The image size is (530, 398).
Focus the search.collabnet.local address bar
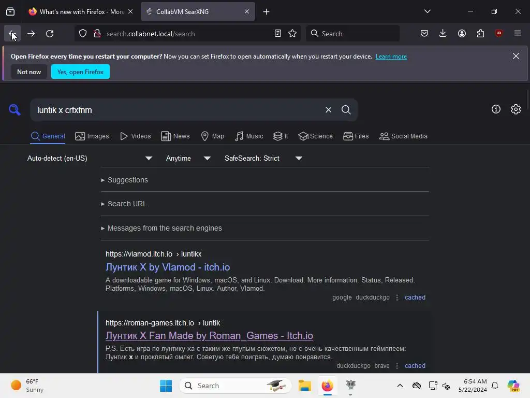[x=187, y=34]
